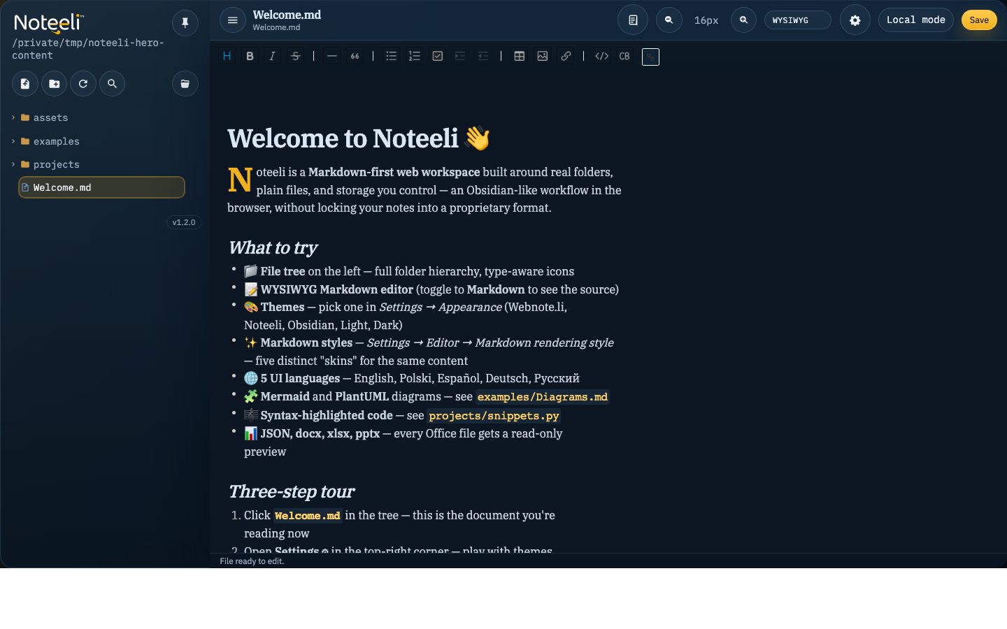Click the 'Welcome to Noteeli' heading
This screenshot has width=1007, height=629.
tap(359, 138)
